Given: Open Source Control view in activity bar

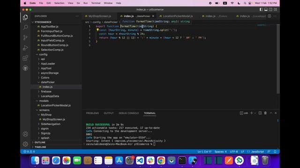Looking at the screenshot, I should pos(25,37).
